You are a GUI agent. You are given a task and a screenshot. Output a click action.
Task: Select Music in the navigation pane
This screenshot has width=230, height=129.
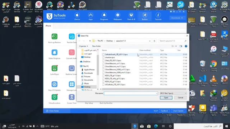coord(85,83)
